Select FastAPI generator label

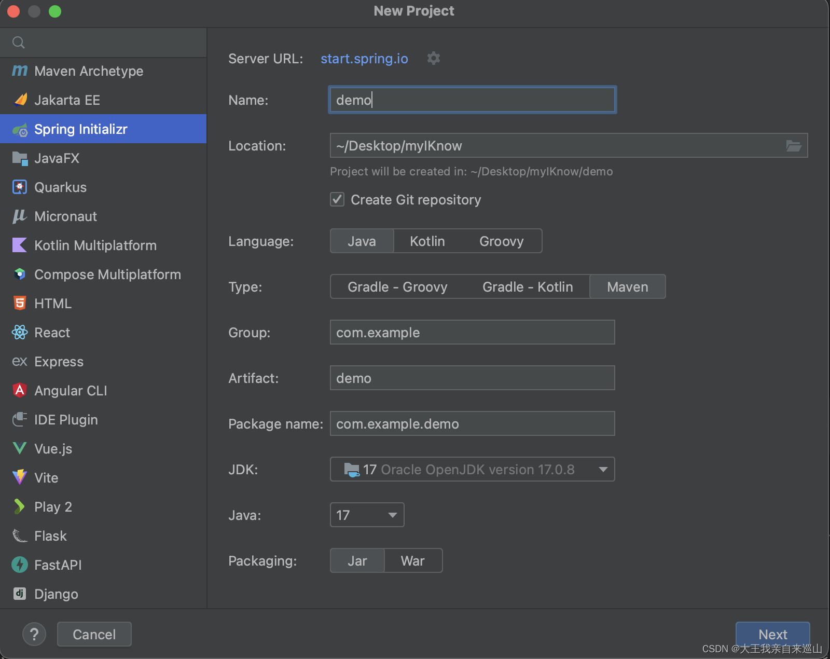[58, 565]
